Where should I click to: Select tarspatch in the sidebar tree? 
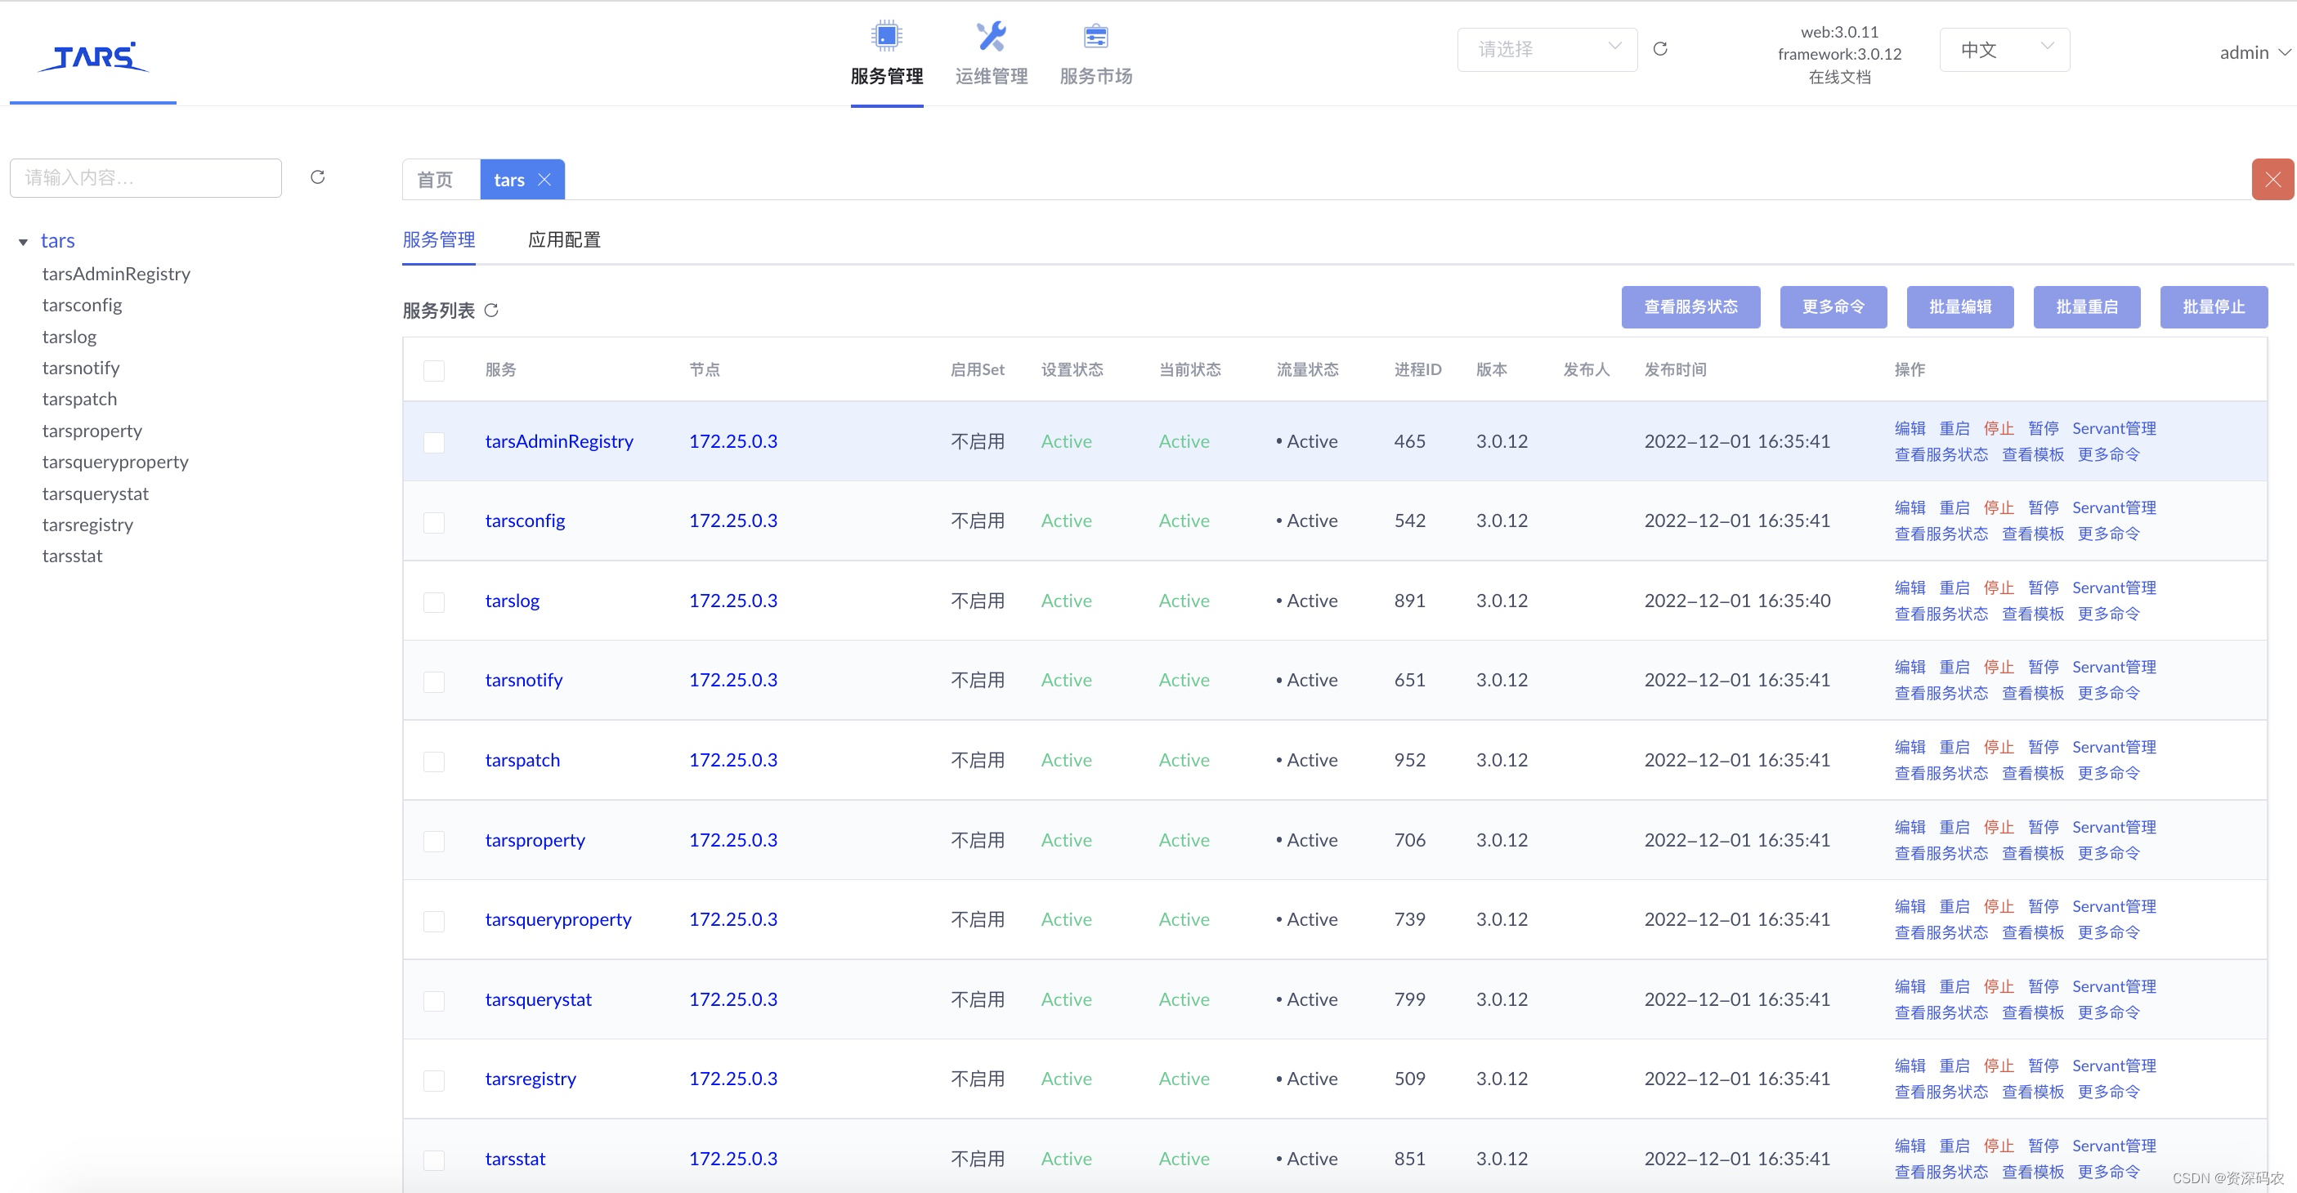(x=79, y=400)
